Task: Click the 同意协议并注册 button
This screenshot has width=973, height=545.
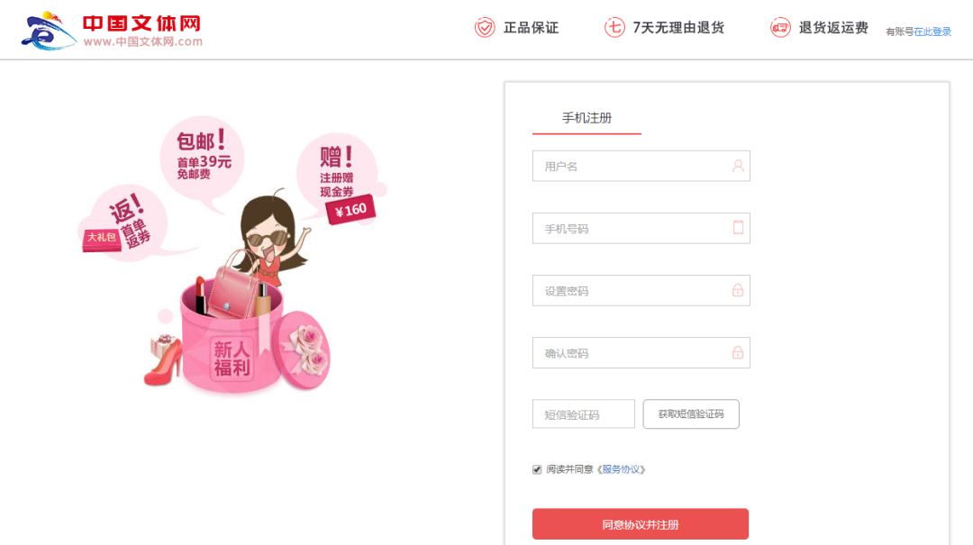Action: 641,524
